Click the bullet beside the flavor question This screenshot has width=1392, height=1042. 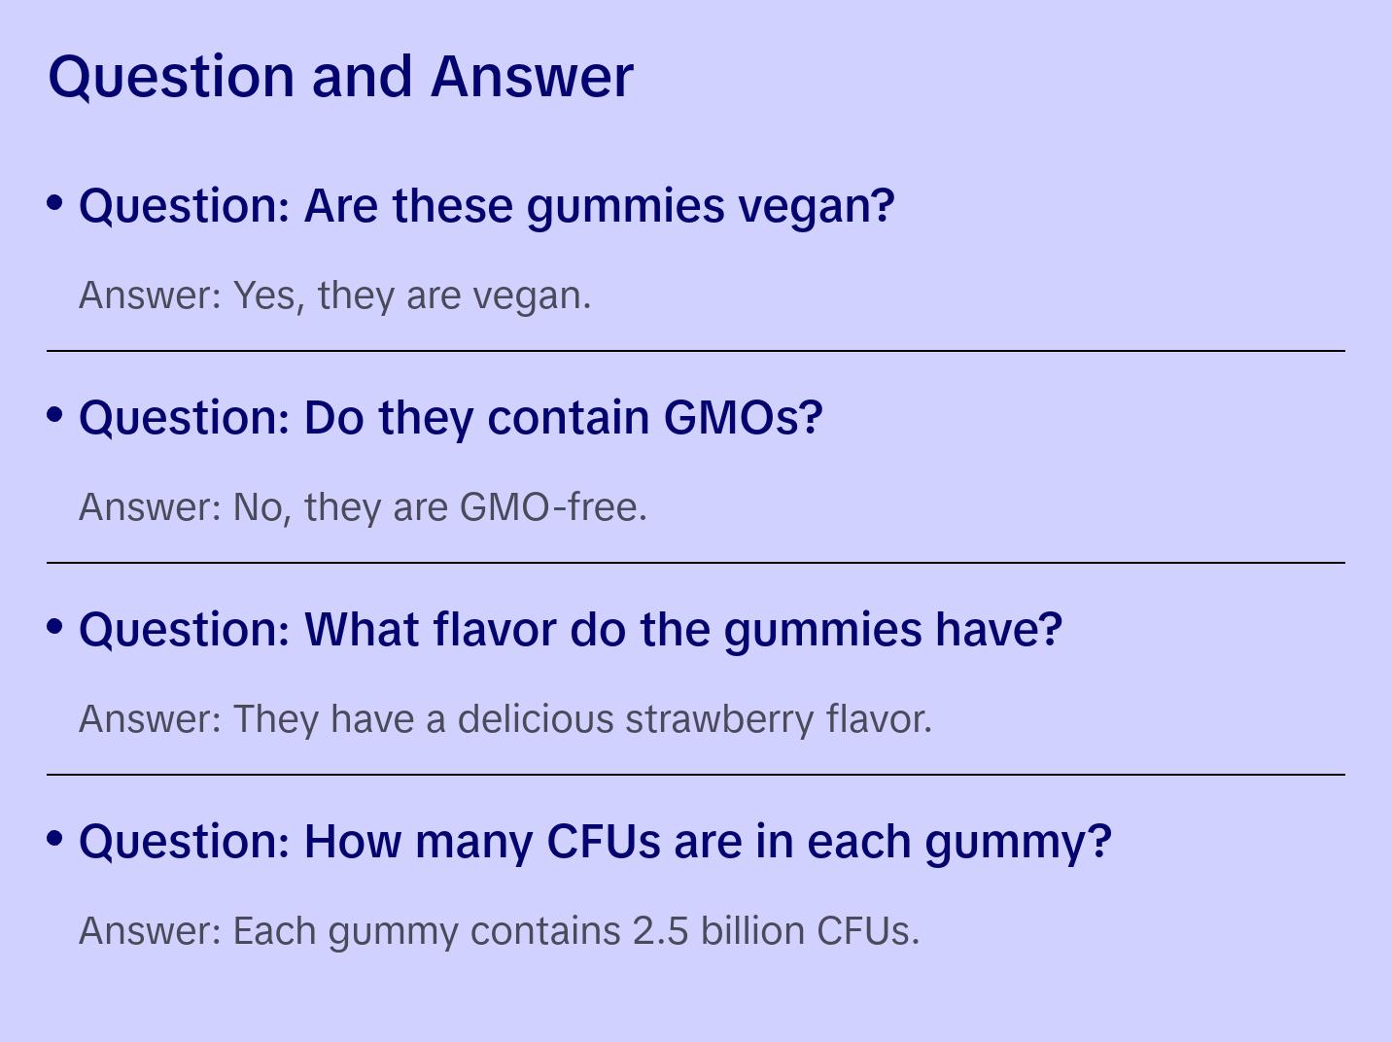click(x=55, y=626)
